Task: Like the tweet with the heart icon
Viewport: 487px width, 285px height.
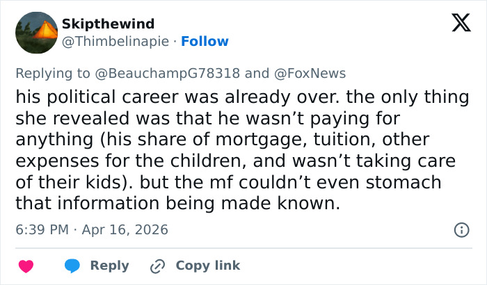Action: [26, 266]
